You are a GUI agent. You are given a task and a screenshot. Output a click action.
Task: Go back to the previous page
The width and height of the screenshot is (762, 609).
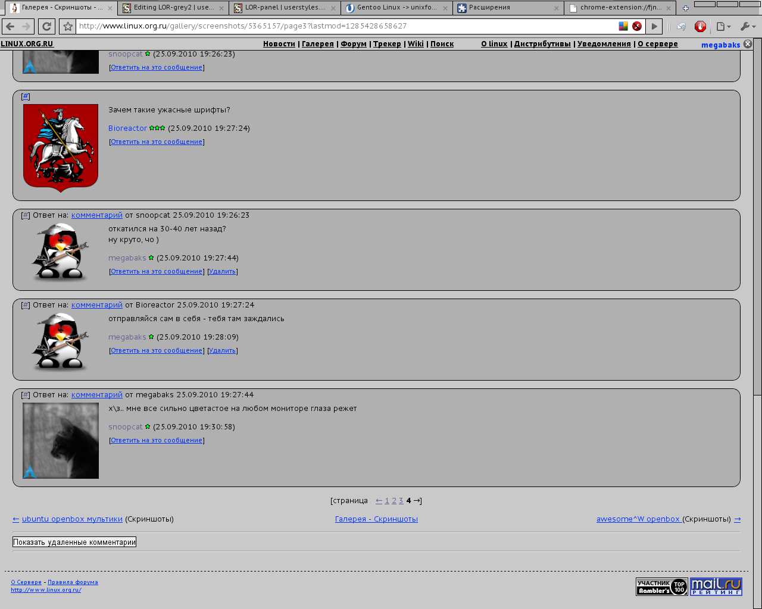(x=10, y=26)
